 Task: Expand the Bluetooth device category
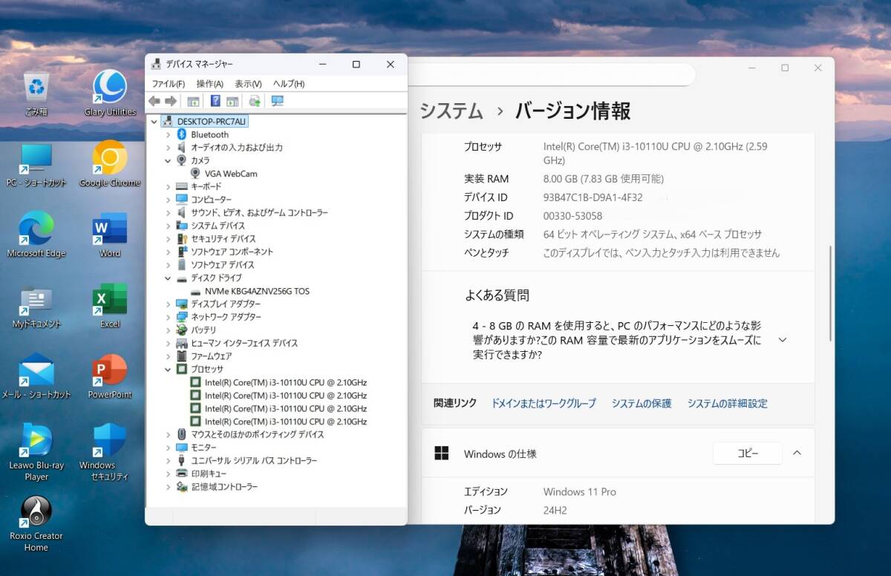pos(168,134)
